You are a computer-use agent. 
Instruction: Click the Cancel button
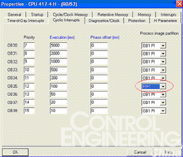[x=140, y=152]
